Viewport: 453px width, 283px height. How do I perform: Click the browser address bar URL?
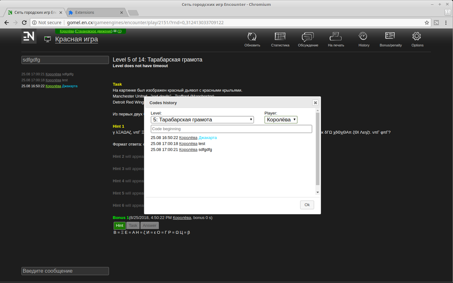click(x=145, y=22)
